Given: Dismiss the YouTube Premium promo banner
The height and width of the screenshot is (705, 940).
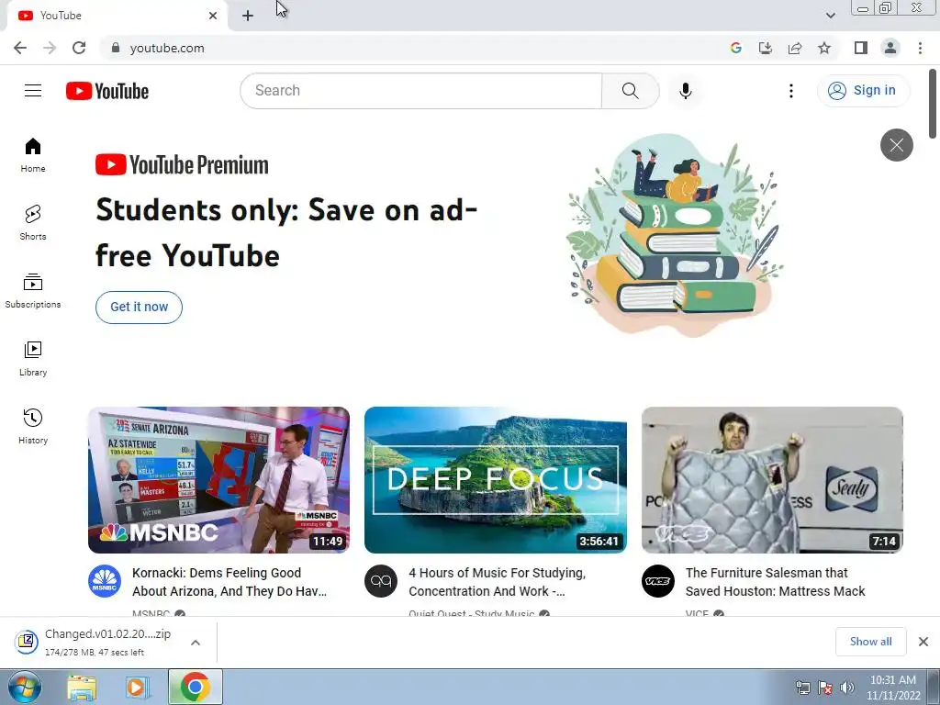Looking at the screenshot, I should pyautogui.click(x=896, y=145).
